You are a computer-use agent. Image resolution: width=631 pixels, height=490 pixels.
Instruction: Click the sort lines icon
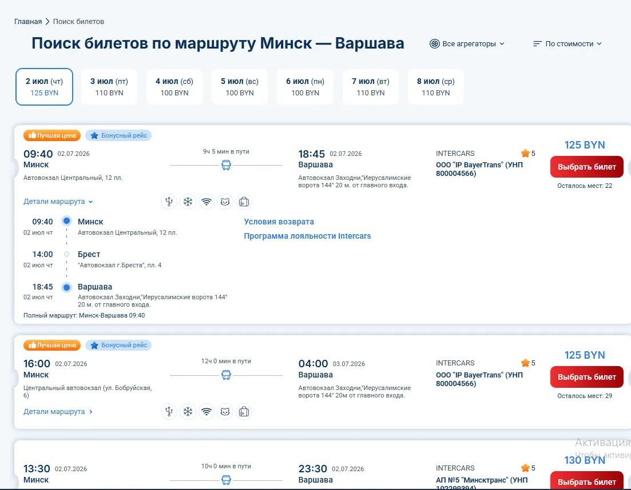tap(537, 44)
